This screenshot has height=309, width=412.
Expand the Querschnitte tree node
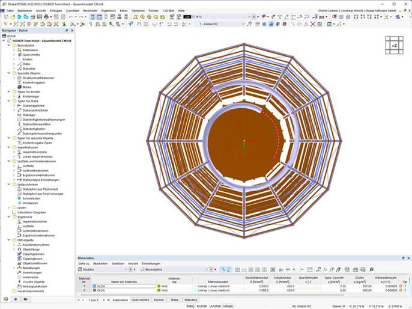(x=14, y=55)
